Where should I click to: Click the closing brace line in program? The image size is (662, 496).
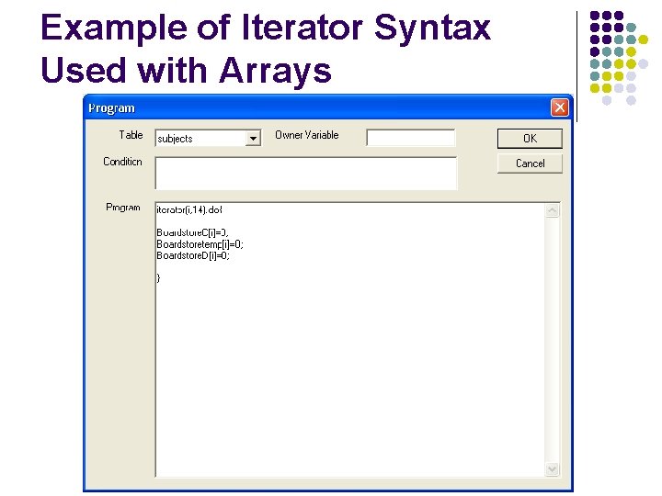(158, 278)
